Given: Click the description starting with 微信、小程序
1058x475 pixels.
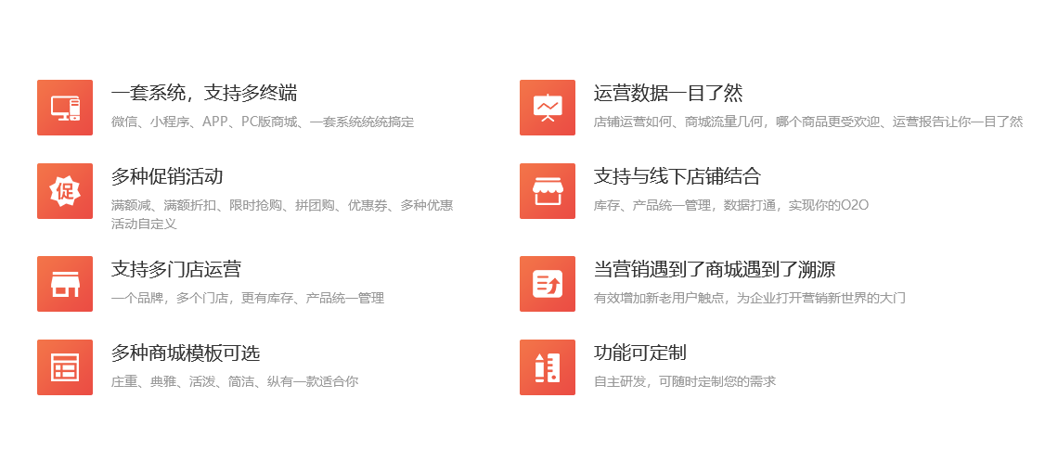Looking at the screenshot, I should (263, 122).
